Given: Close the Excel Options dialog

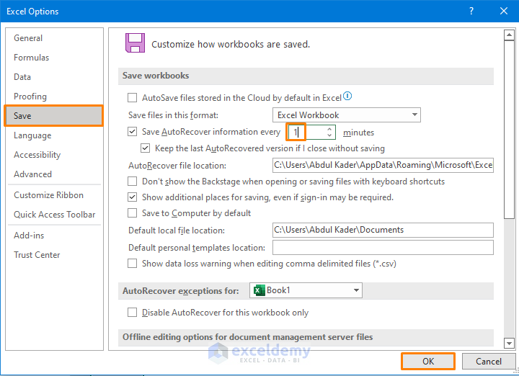Looking at the screenshot, I should [x=503, y=11].
